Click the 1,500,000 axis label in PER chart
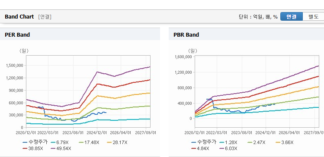324x157 pixels. click(x=15, y=66)
